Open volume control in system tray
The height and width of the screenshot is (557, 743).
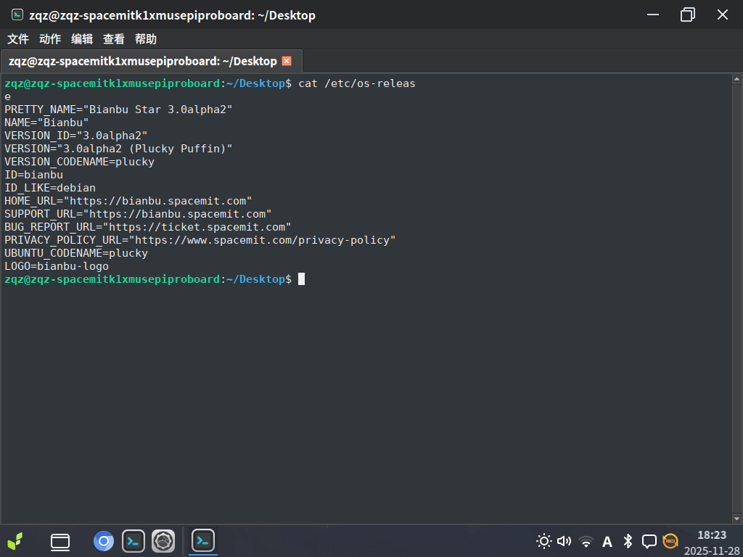click(x=564, y=541)
